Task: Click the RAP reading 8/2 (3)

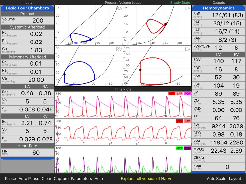Action: [x=227, y=40]
